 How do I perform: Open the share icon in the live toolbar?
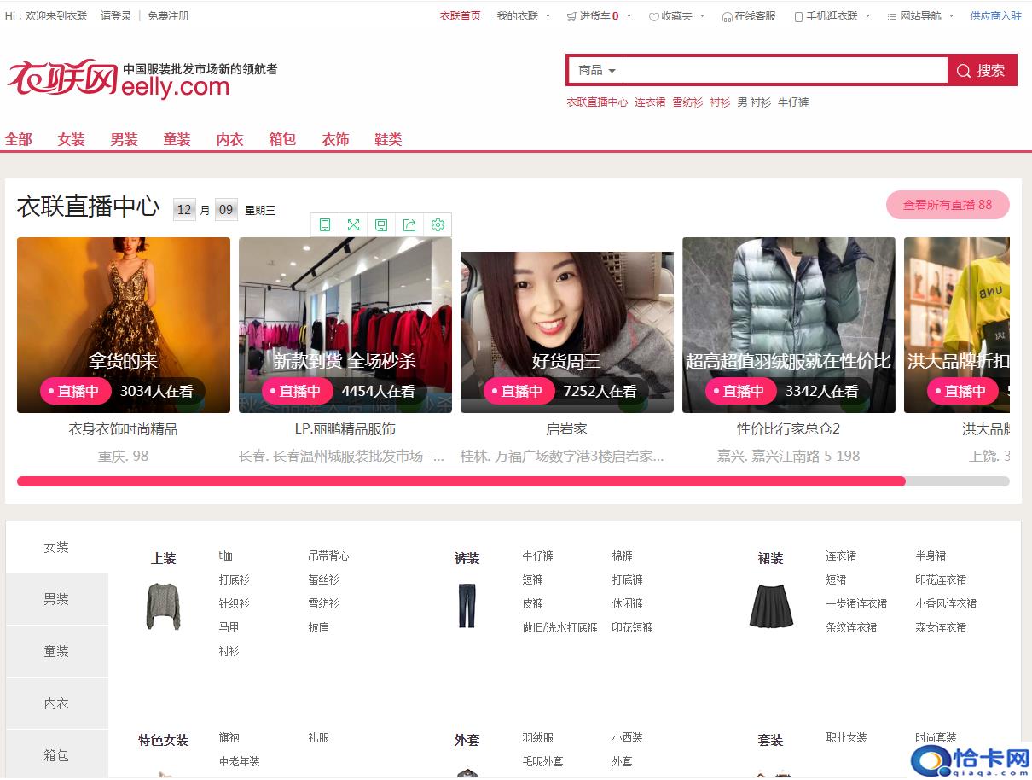point(409,224)
